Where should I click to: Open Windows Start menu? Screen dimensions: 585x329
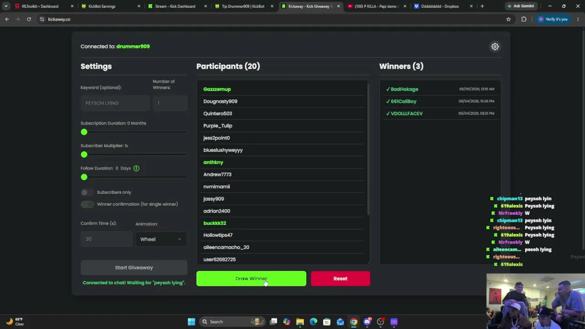191,322
